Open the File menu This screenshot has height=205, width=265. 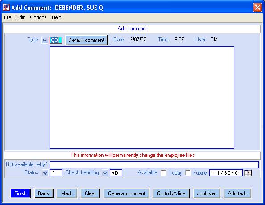pyautogui.click(x=8, y=17)
